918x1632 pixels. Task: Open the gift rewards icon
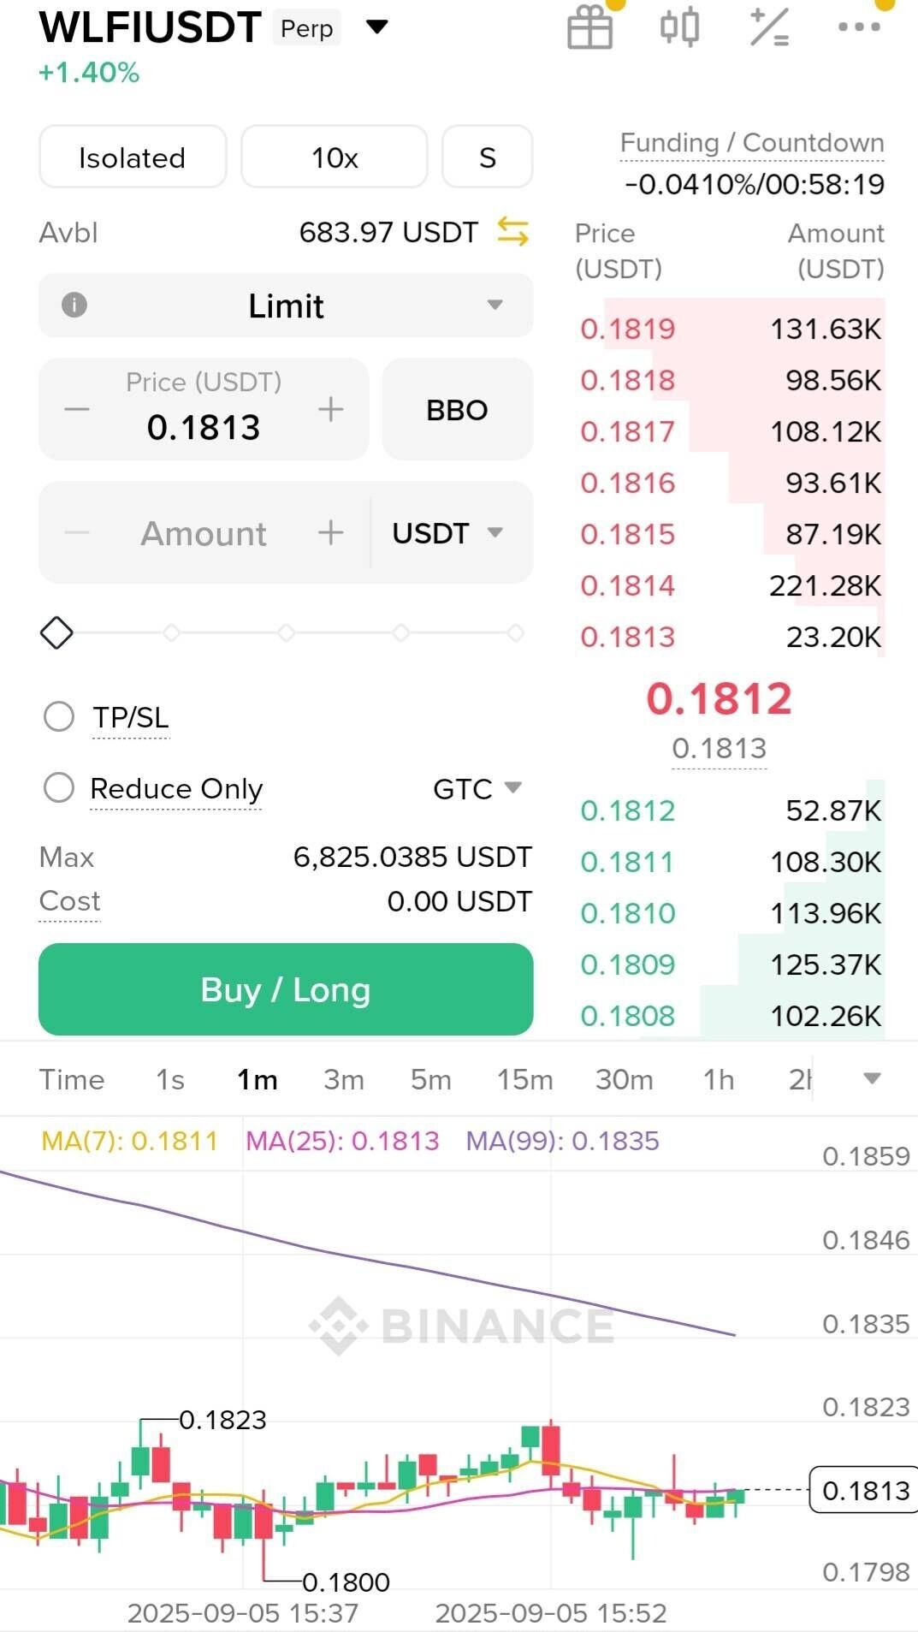[x=589, y=27]
